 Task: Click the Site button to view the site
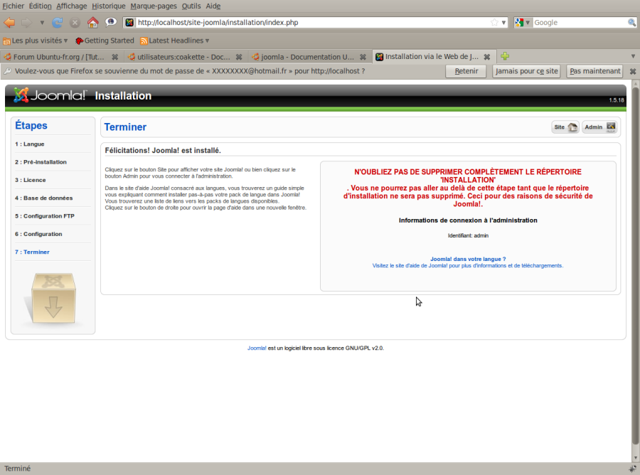(565, 127)
